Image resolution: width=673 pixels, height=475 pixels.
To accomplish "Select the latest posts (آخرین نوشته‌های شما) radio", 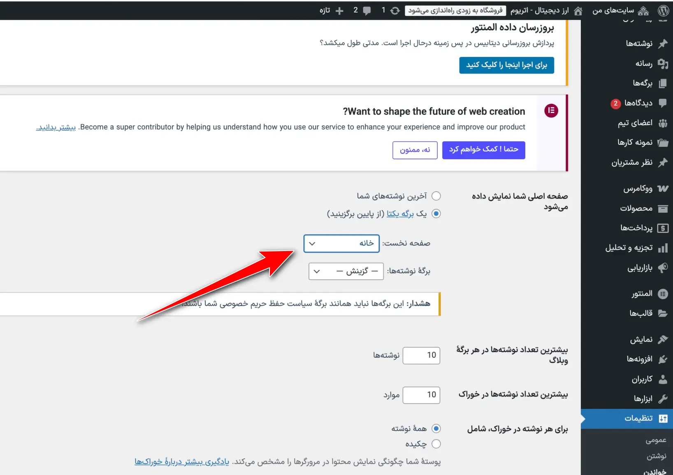I will [436, 196].
